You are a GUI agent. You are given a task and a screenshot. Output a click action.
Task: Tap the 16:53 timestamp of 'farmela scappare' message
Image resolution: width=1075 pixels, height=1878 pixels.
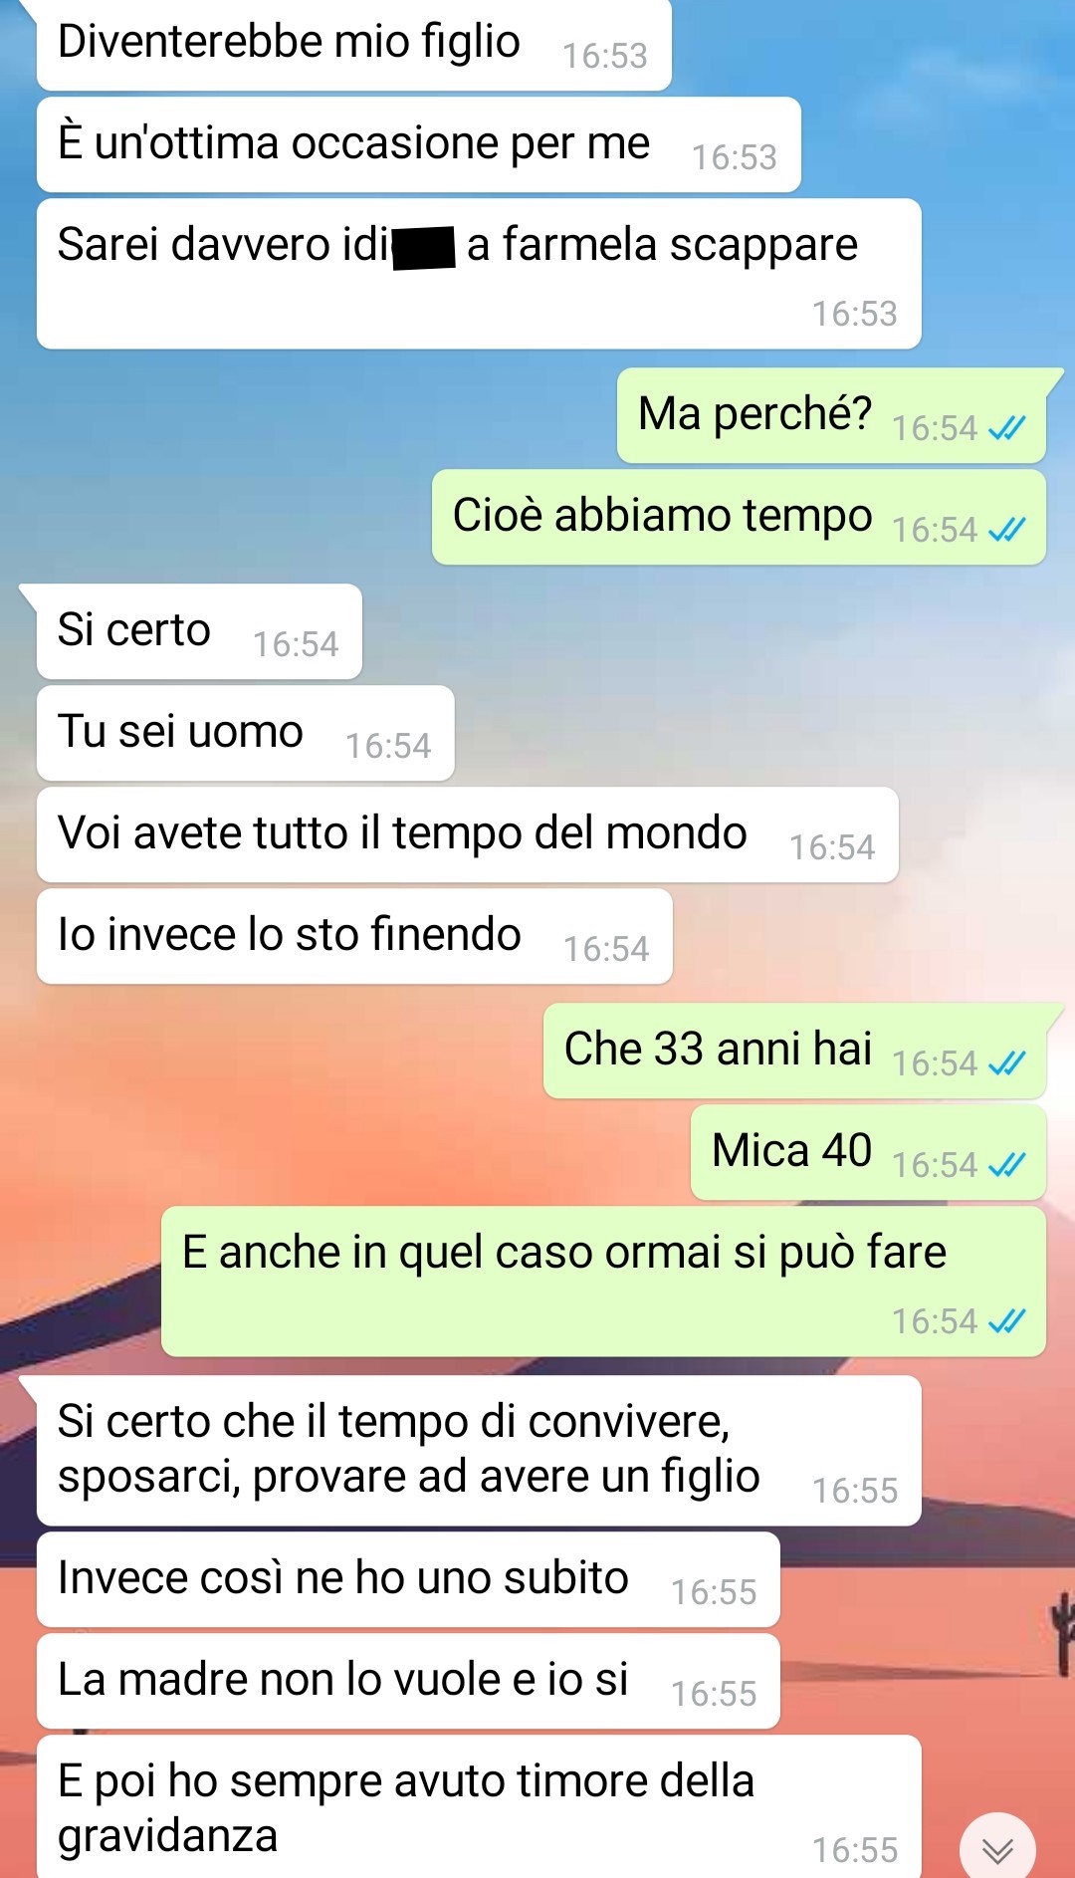(854, 314)
